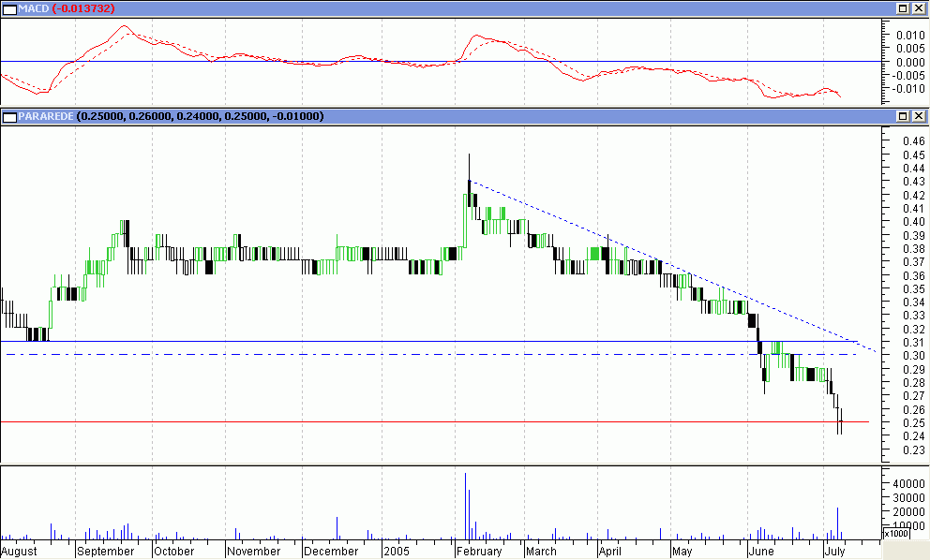930x560 pixels.
Task: Maximize the PARAREDE price pane
Action: tap(903, 116)
